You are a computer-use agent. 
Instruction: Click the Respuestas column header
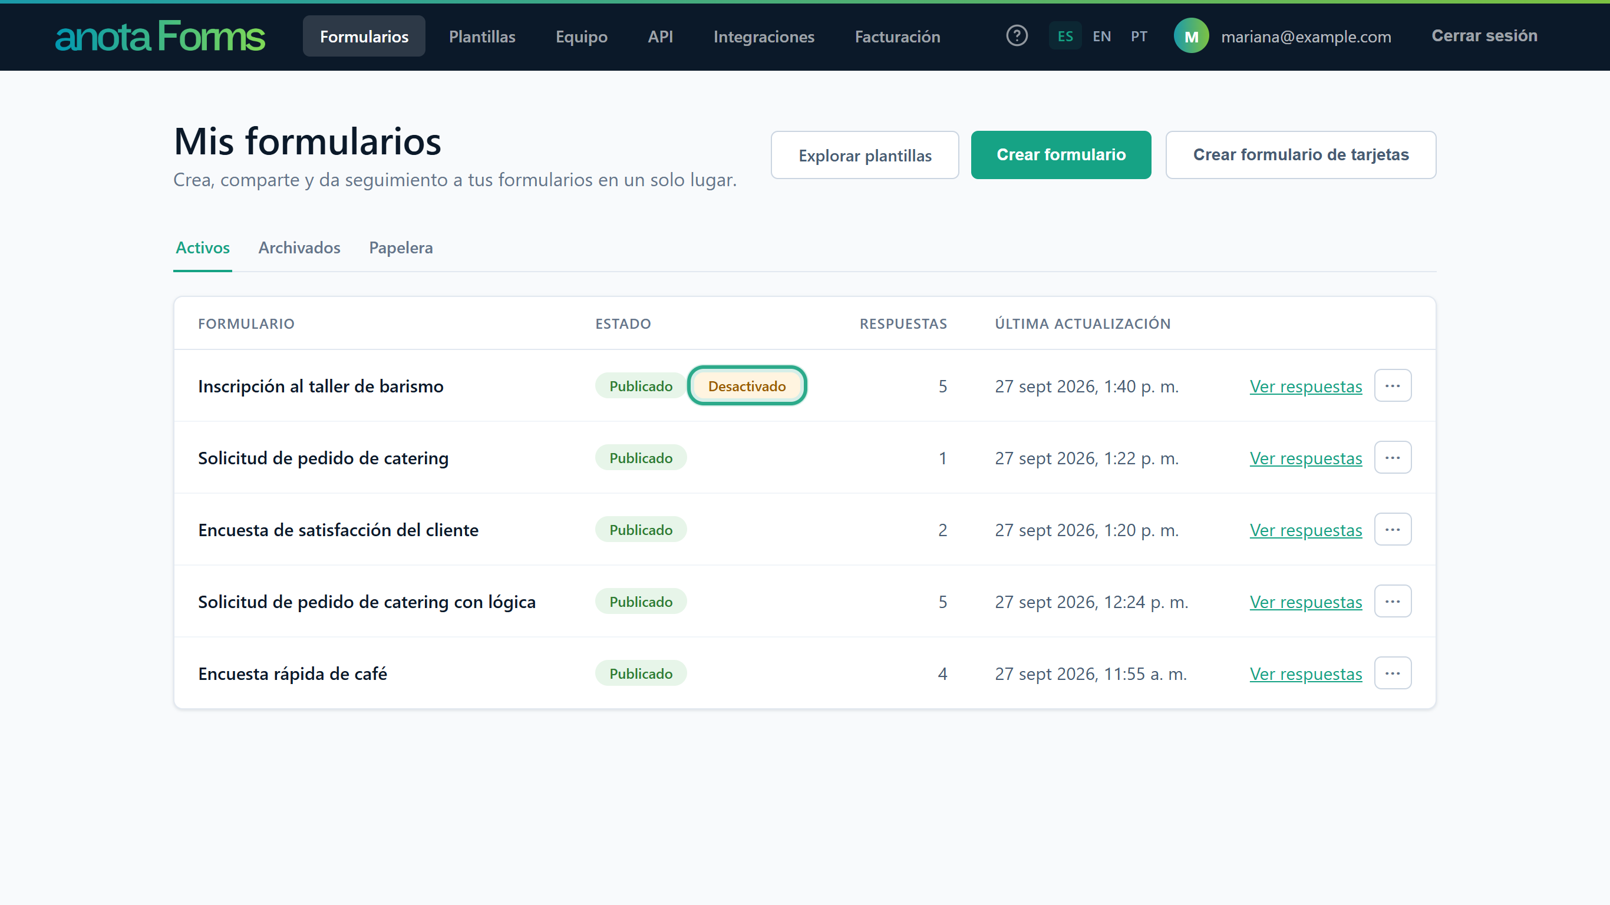coord(903,323)
